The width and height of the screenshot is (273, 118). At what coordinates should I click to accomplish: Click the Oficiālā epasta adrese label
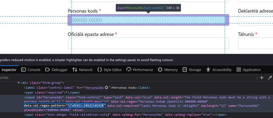tap(91, 34)
